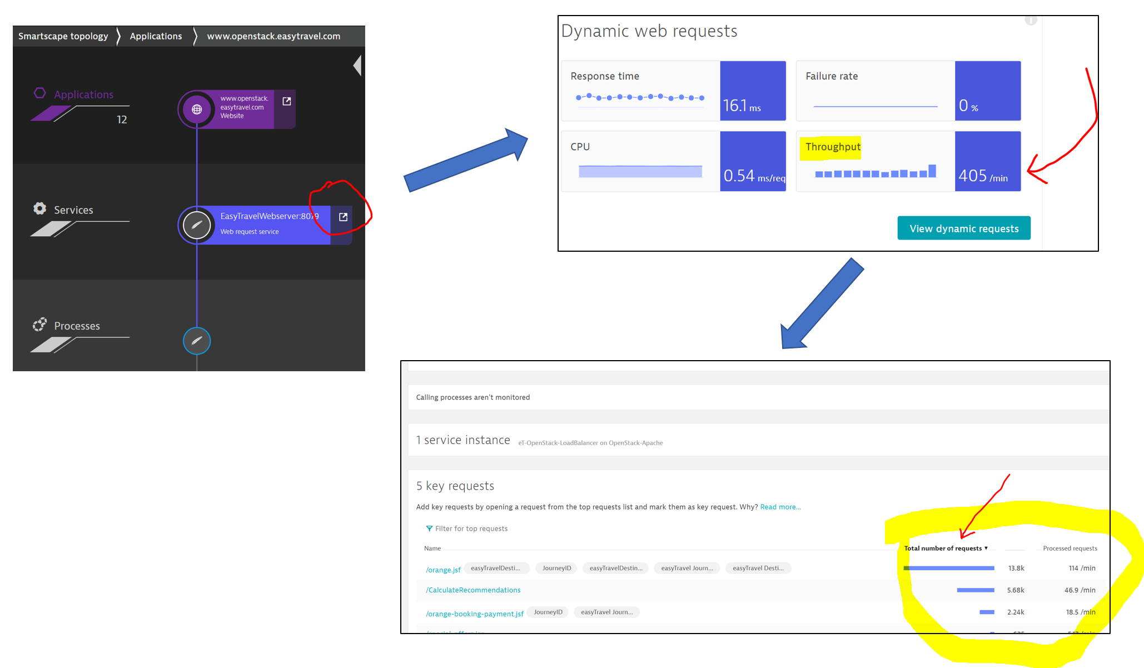1144x668 pixels.
Task: Click in Filter for top requests field
Action: tap(471, 529)
